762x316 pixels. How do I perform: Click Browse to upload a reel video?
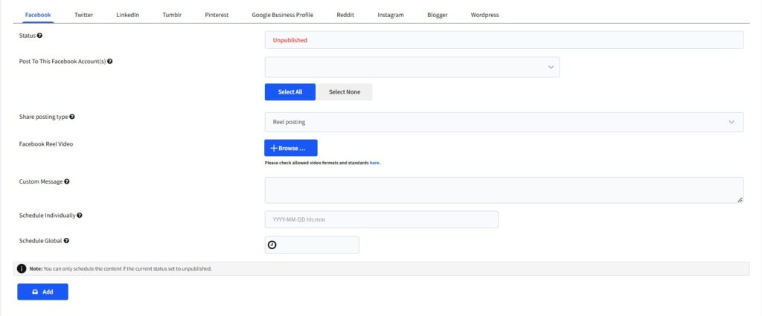291,148
